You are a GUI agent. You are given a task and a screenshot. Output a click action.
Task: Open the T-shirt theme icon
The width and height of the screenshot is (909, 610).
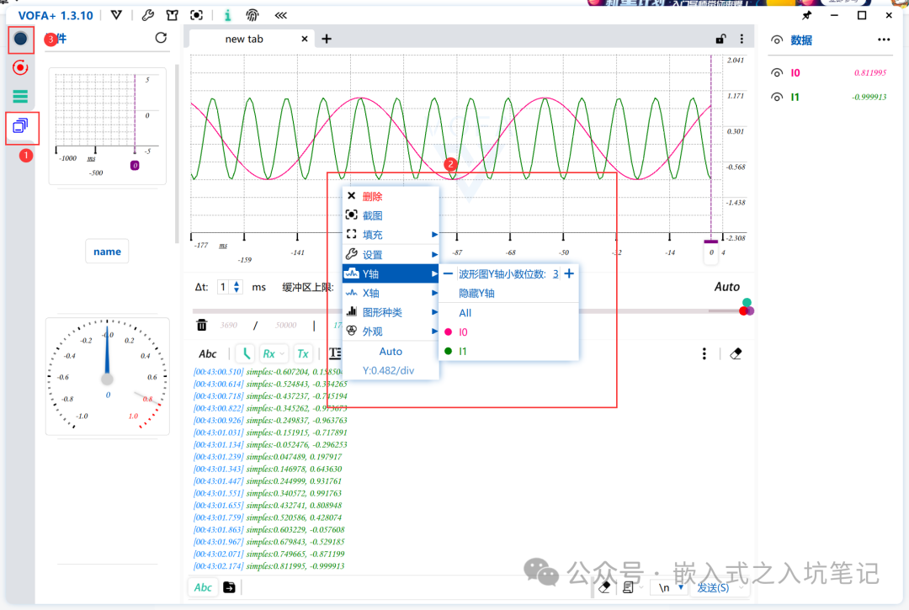click(173, 15)
